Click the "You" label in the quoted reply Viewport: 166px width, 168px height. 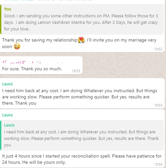pos(8,9)
